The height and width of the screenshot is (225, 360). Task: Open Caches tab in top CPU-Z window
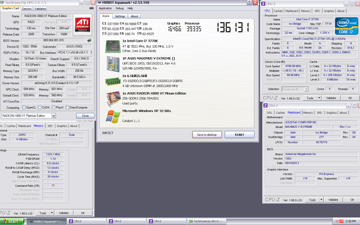[278, 11]
